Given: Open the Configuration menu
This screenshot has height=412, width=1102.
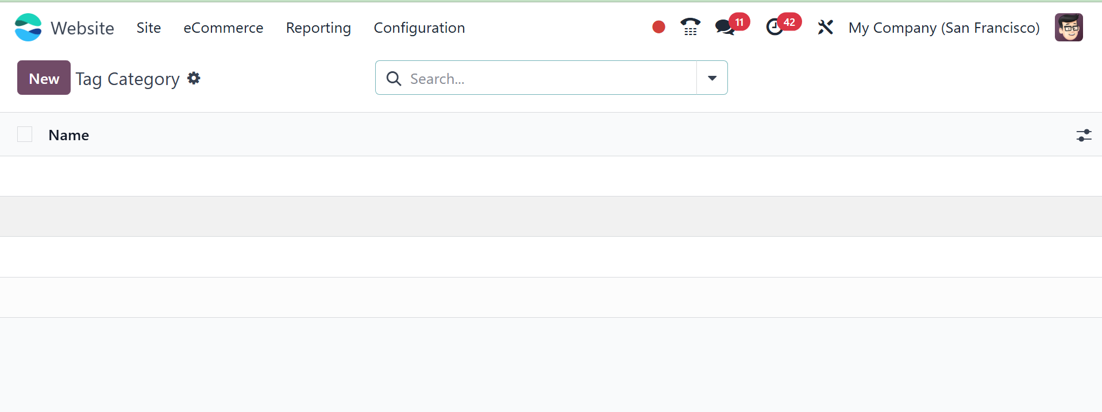Looking at the screenshot, I should pos(419,28).
